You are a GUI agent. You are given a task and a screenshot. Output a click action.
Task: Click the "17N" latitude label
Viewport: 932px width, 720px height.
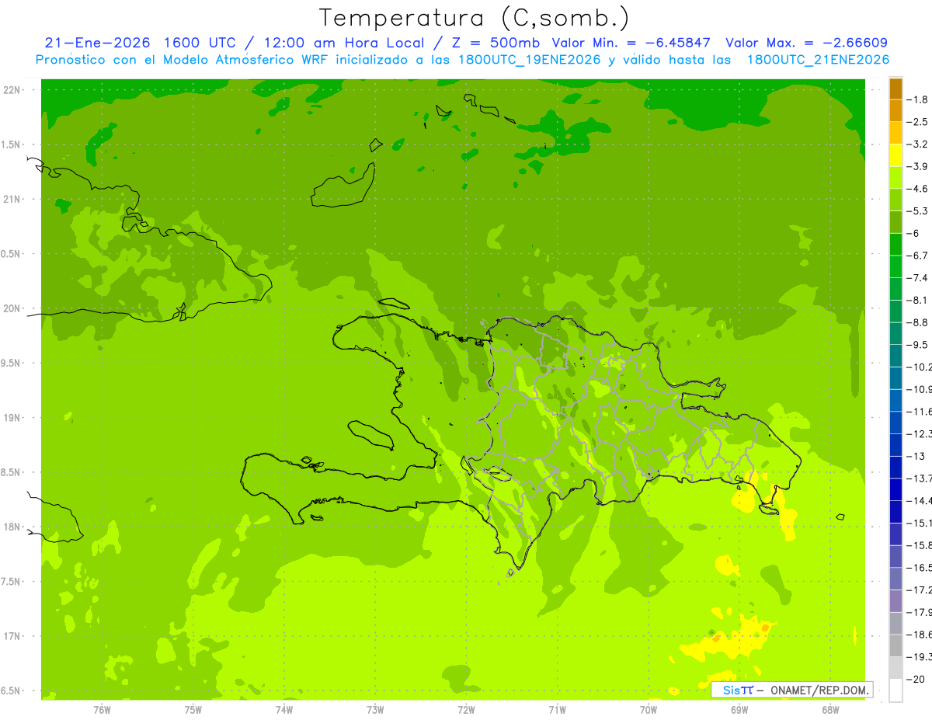[12, 636]
